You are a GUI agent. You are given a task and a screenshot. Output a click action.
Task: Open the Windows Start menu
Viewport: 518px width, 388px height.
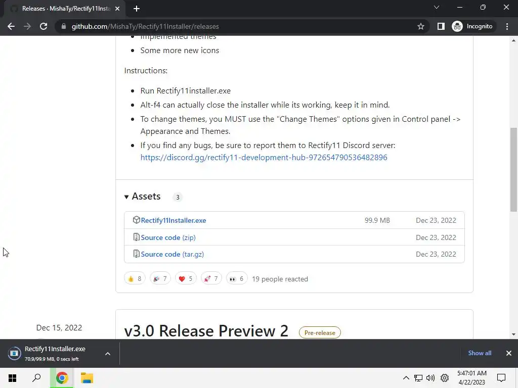(12, 378)
